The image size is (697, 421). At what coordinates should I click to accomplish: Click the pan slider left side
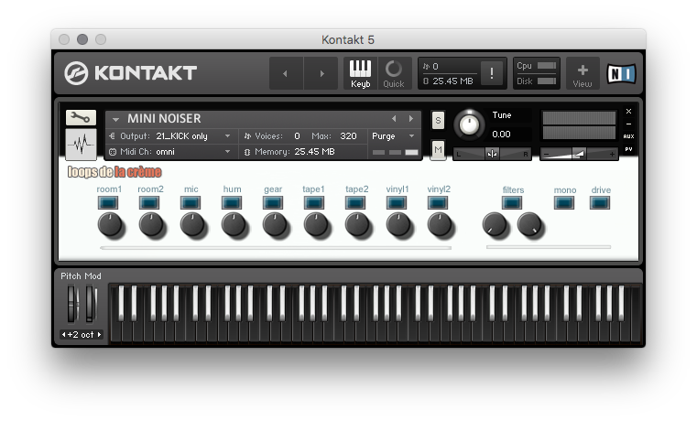[x=470, y=154]
